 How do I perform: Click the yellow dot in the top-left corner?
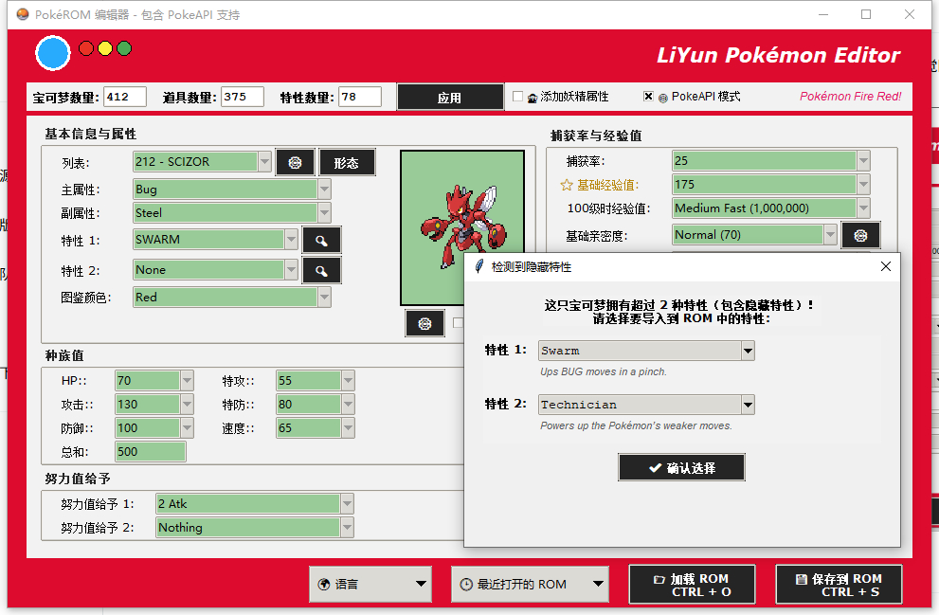click(x=104, y=46)
